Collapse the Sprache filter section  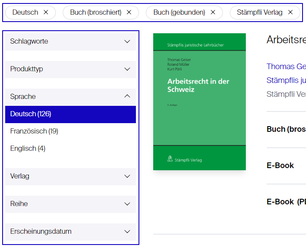[71, 97]
